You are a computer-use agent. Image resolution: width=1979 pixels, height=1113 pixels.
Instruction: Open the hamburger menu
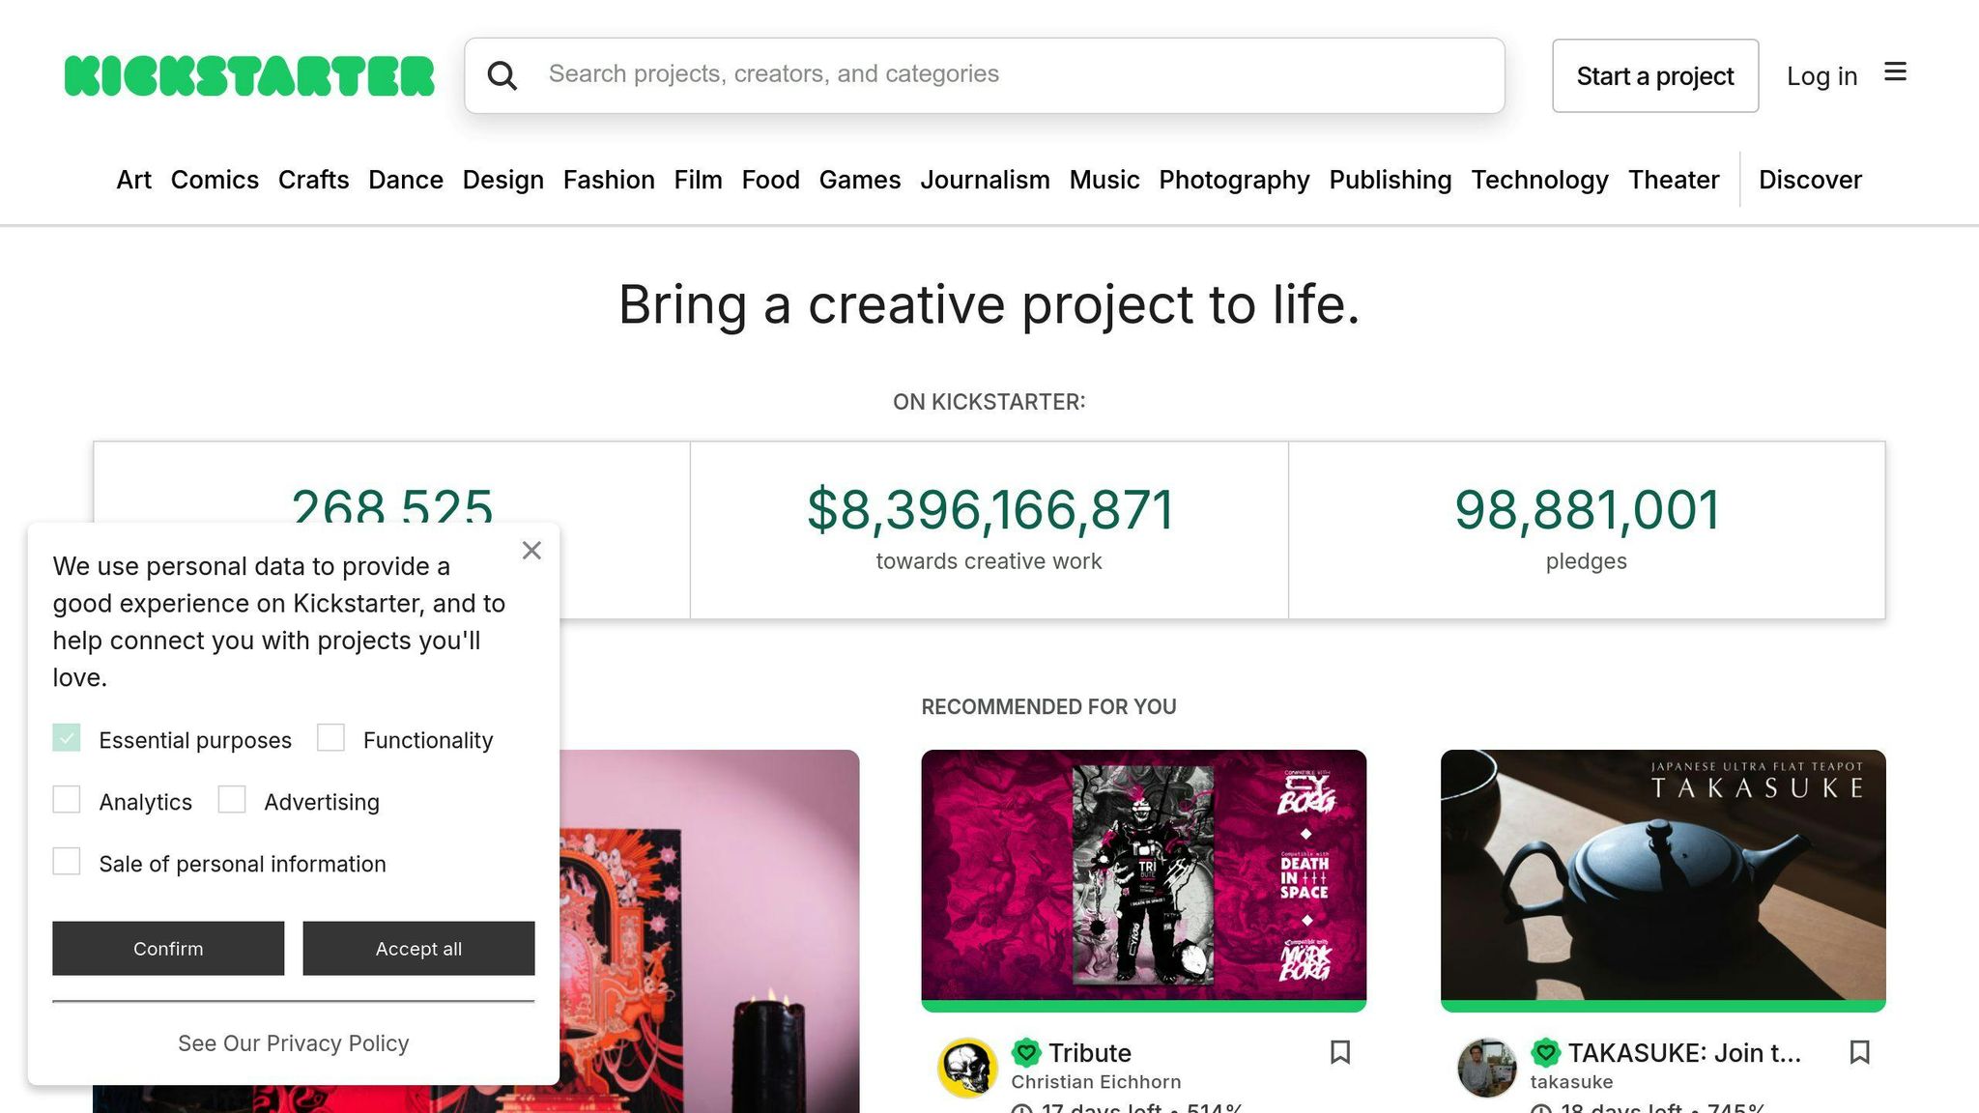coord(1896,72)
